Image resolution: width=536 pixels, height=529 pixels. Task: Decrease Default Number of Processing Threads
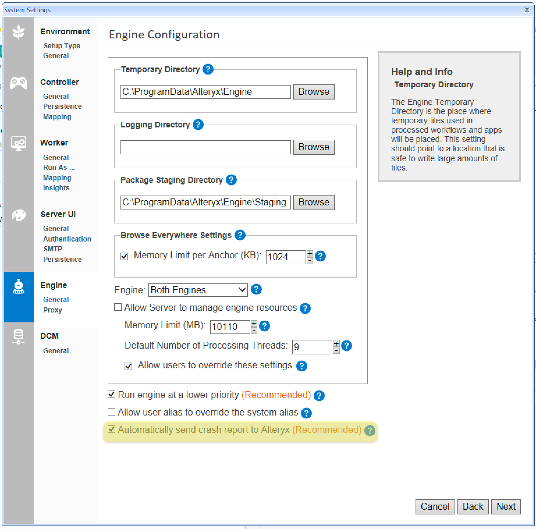tap(336, 350)
